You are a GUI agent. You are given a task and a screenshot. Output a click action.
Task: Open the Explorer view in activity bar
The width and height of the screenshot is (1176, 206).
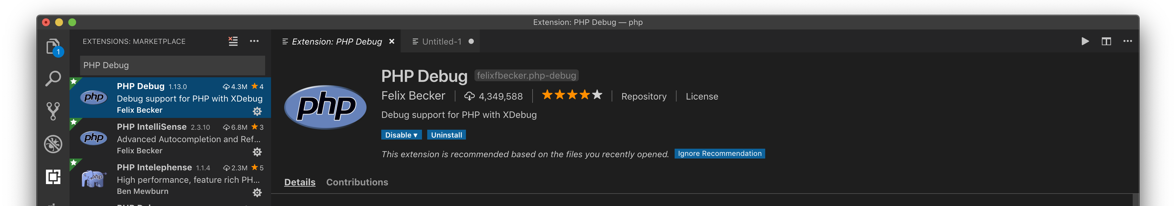[x=53, y=47]
